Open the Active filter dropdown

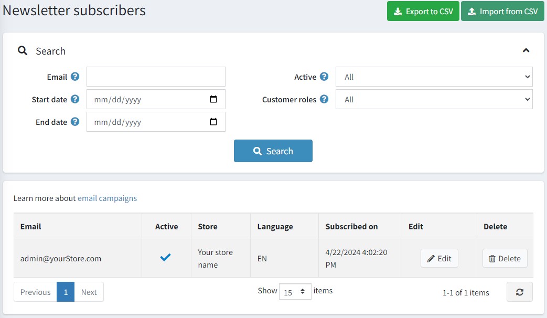tap(434, 77)
